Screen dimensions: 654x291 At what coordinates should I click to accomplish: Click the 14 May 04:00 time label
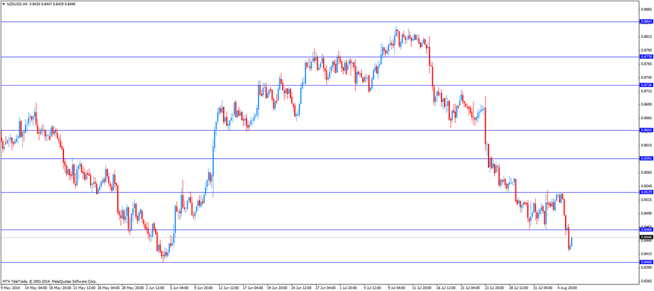coord(35,288)
